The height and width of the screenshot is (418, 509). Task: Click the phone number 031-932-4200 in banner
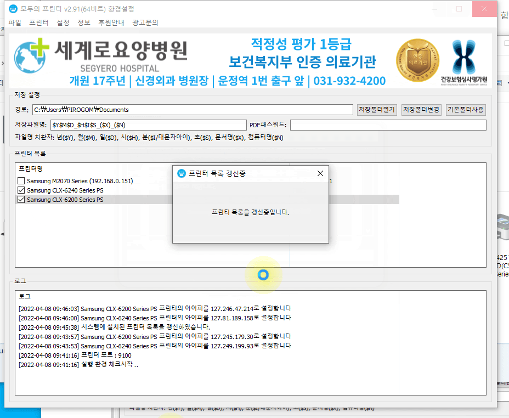point(349,81)
